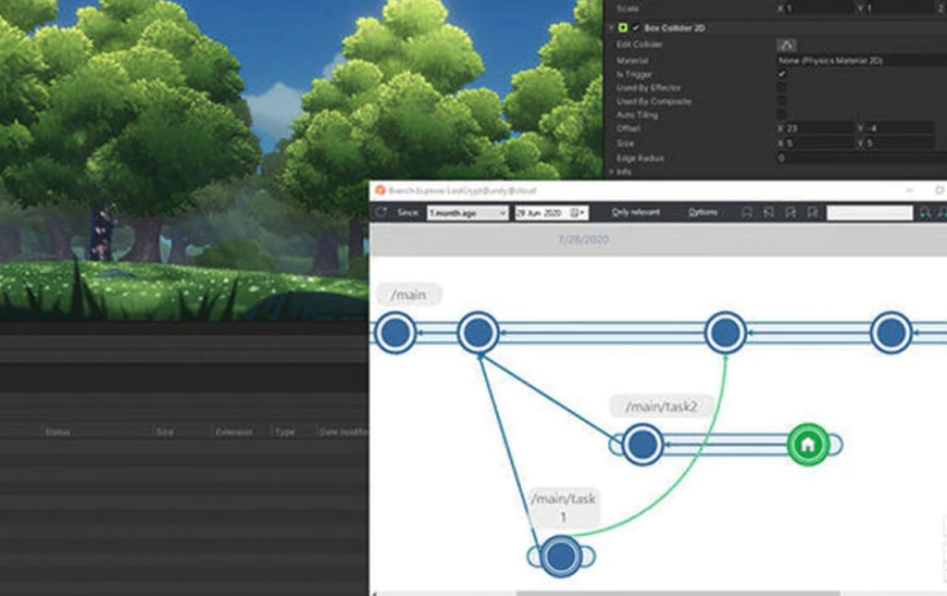The width and height of the screenshot is (947, 596).
Task: Click the Branch Explorer search text field
Action: pyautogui.click(x=870, y=212)
